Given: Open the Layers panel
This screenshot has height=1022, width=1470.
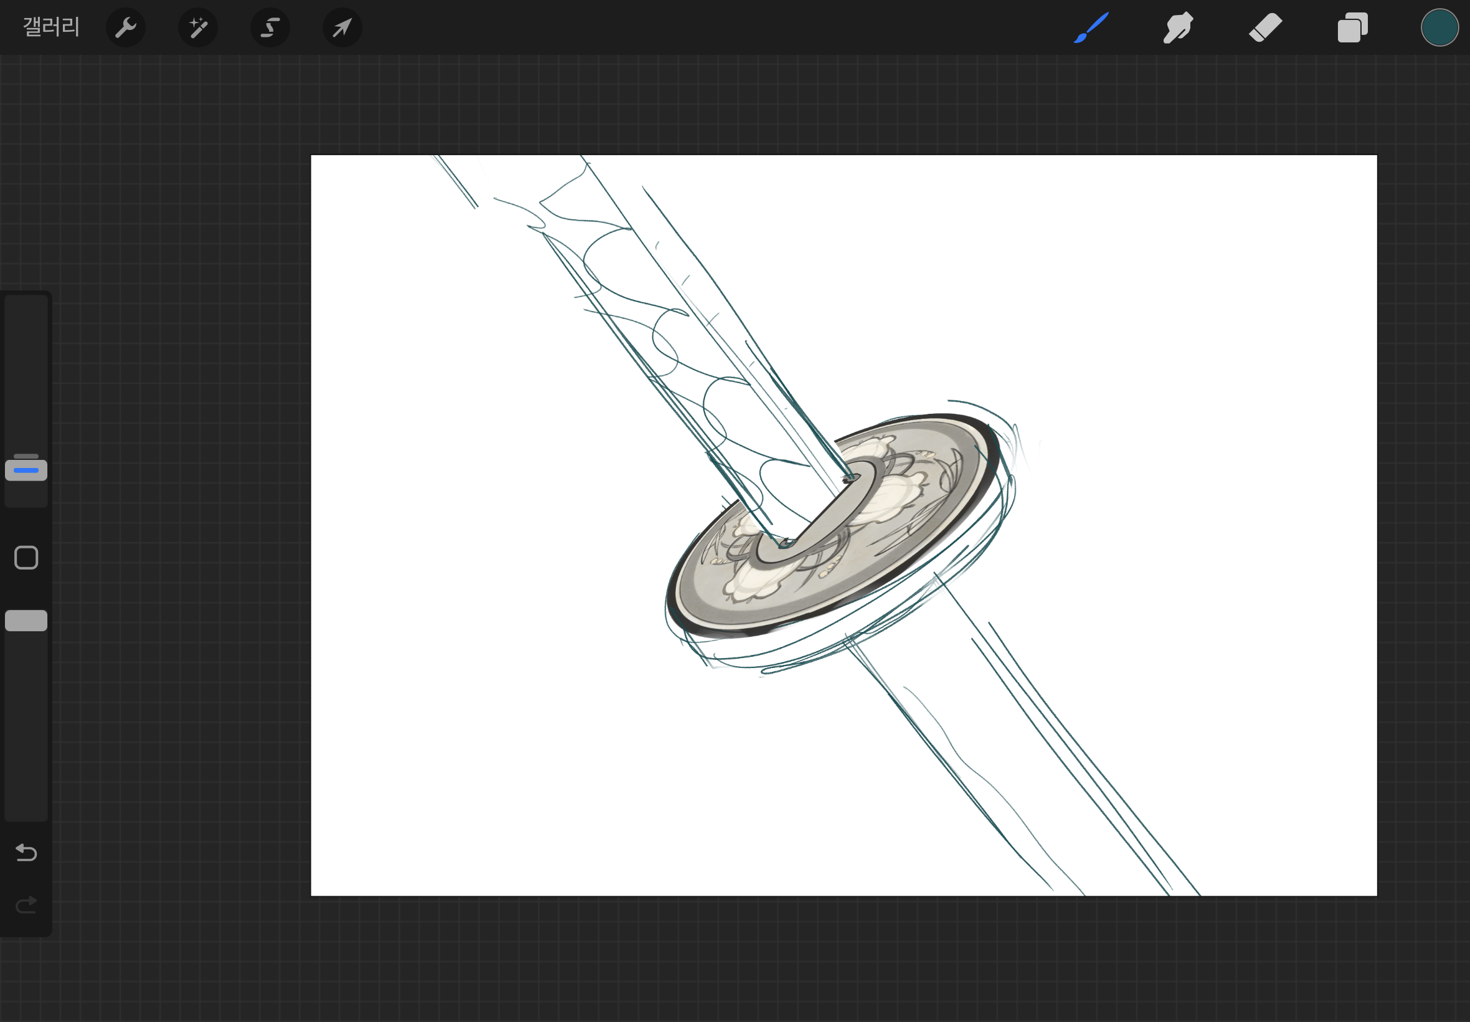Looking at the screenshot, I should click(1352, 27).
